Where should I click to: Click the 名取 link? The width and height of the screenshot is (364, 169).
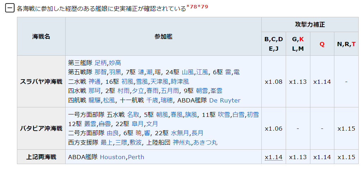click(x=133, y=114)
